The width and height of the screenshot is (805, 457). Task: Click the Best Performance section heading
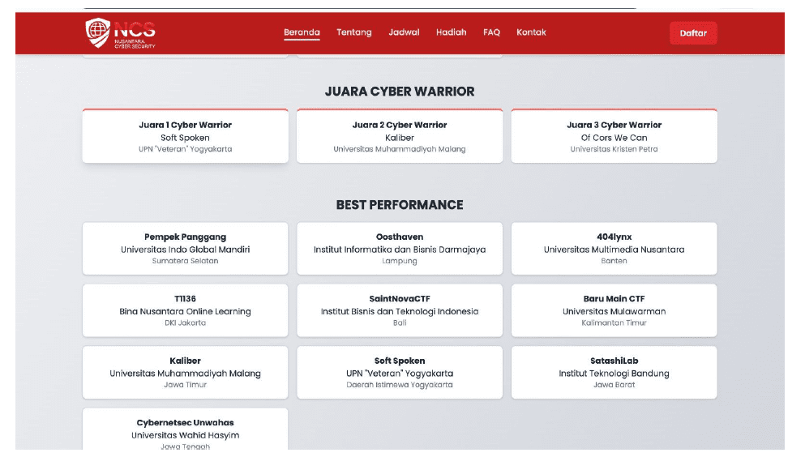(399, 205)
